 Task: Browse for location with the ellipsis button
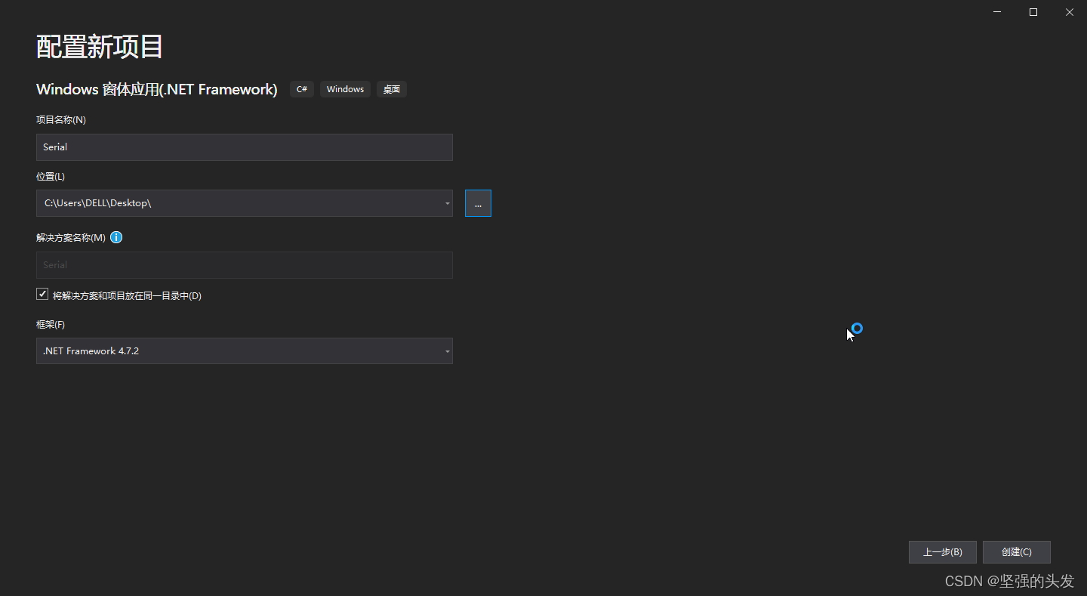(478, 203)
